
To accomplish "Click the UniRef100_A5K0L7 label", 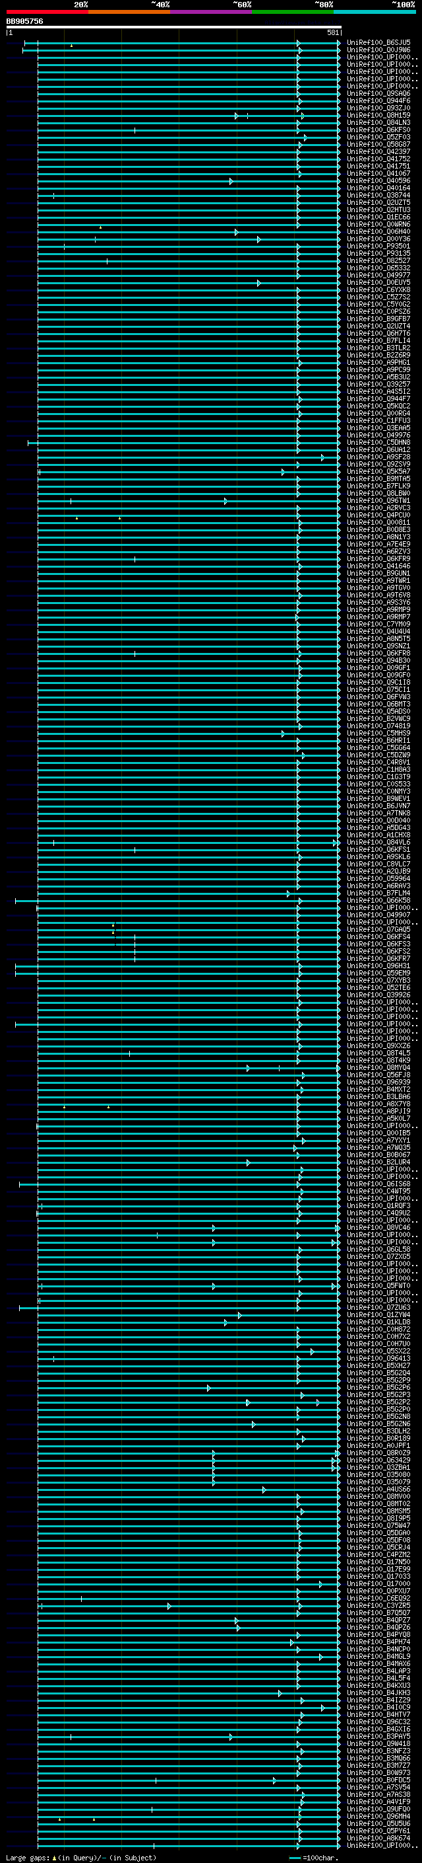I will pos(378,1118).
